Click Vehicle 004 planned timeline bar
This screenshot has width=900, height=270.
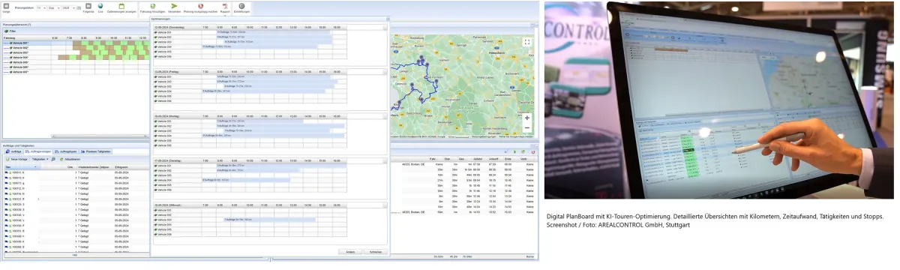pos(103,57)
